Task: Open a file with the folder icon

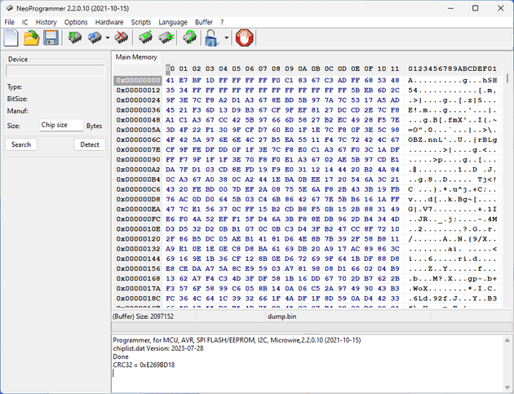Action: (31, 38)
